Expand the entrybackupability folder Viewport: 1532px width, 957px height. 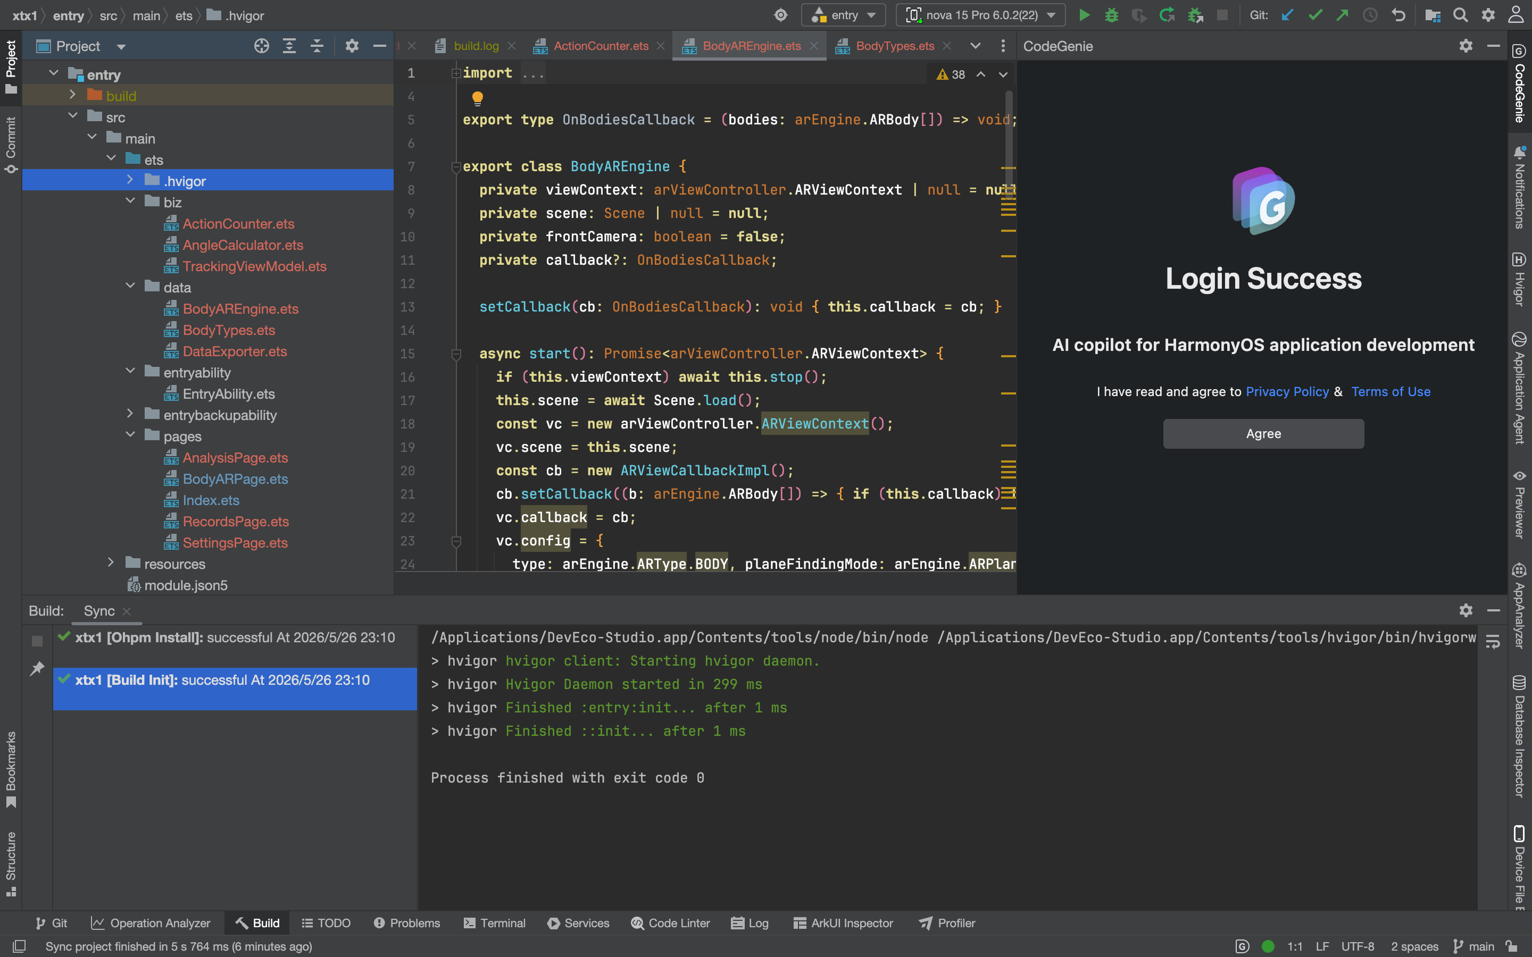(130, 414)
